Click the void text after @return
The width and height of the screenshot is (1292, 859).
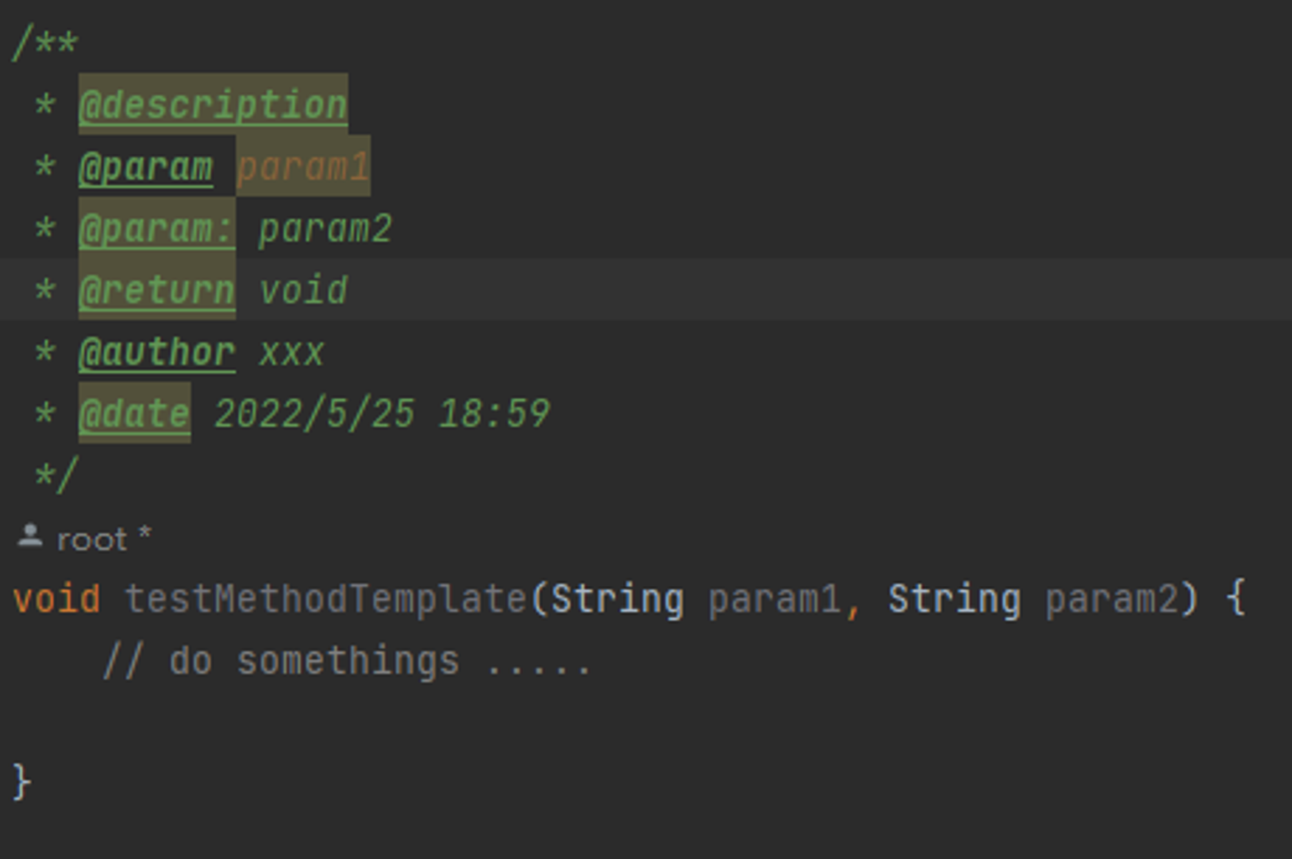click(x=303, y=290)
